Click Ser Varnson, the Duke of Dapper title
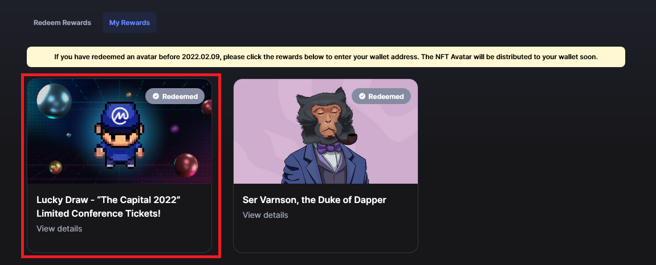This screenshot has height=265, width=656. (314, 200)
